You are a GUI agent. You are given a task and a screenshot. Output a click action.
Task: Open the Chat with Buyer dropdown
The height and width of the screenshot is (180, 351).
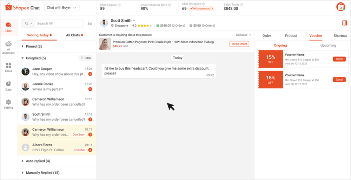pyautogui.click(x=61, y=8)
